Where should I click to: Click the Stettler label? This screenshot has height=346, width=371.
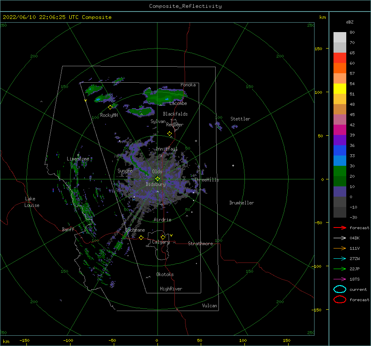pos(240,119)
